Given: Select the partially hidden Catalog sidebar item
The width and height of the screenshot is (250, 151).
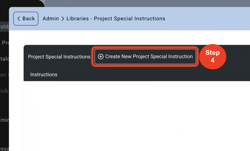Looking at the screenshot, I should tap(4, 59).
